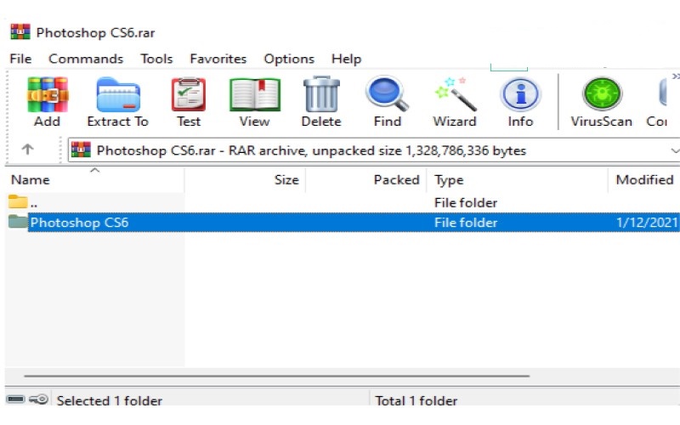680x425 pixels.
Task: Click the key password icon in status bar
Action: point(38,399)
